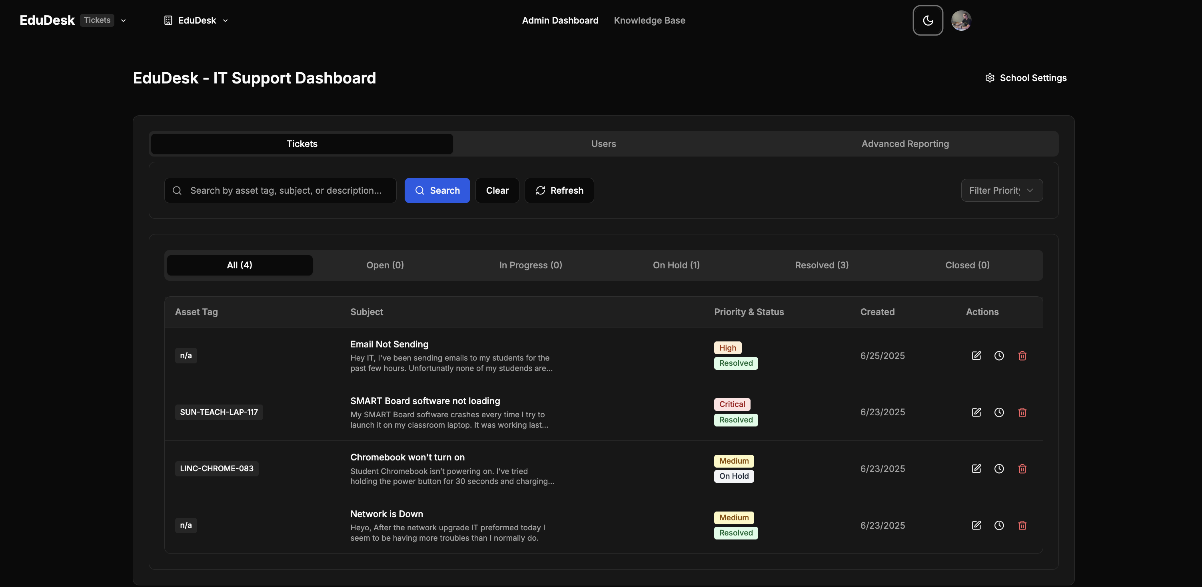Delete the Chromebook won't turn on ticket
Image resolution: width=1202 pixels, height=587 pixels.
(1022, 469)
